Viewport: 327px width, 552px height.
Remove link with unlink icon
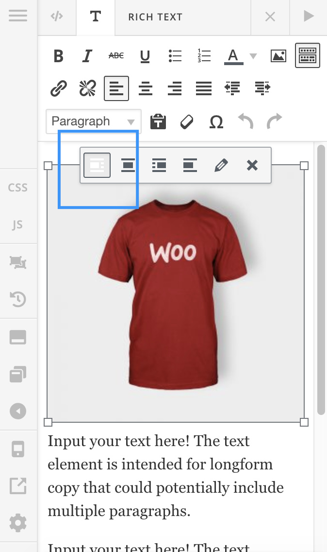tap(87, 89)
